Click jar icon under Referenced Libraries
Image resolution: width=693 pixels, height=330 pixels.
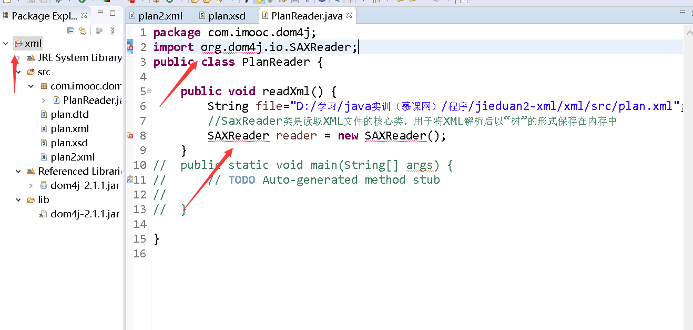coord(44,186)
